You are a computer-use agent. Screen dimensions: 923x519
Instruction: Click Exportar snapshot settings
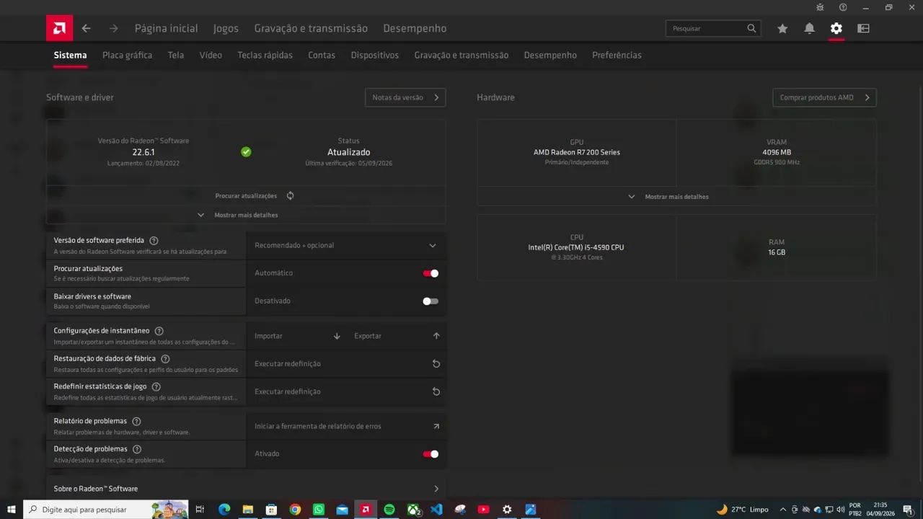(396, 336)
